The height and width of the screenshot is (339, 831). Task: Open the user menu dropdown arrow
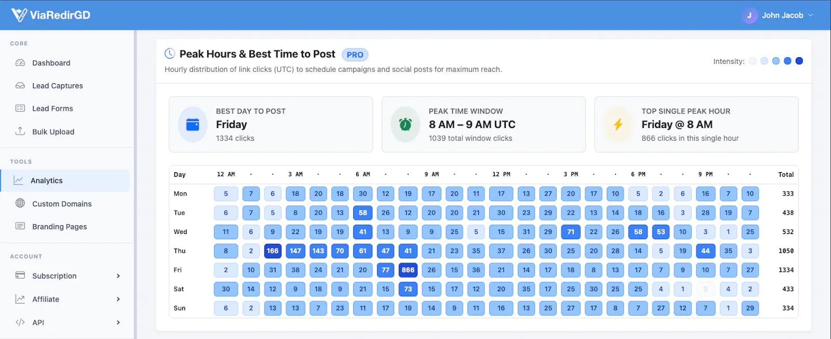click(x=811, y=16)
